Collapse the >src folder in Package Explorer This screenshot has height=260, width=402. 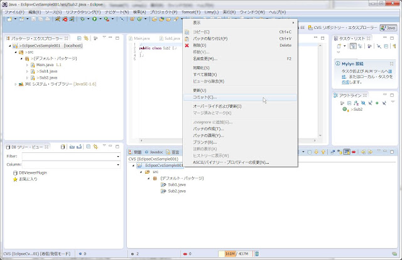(x=16, y=52)
